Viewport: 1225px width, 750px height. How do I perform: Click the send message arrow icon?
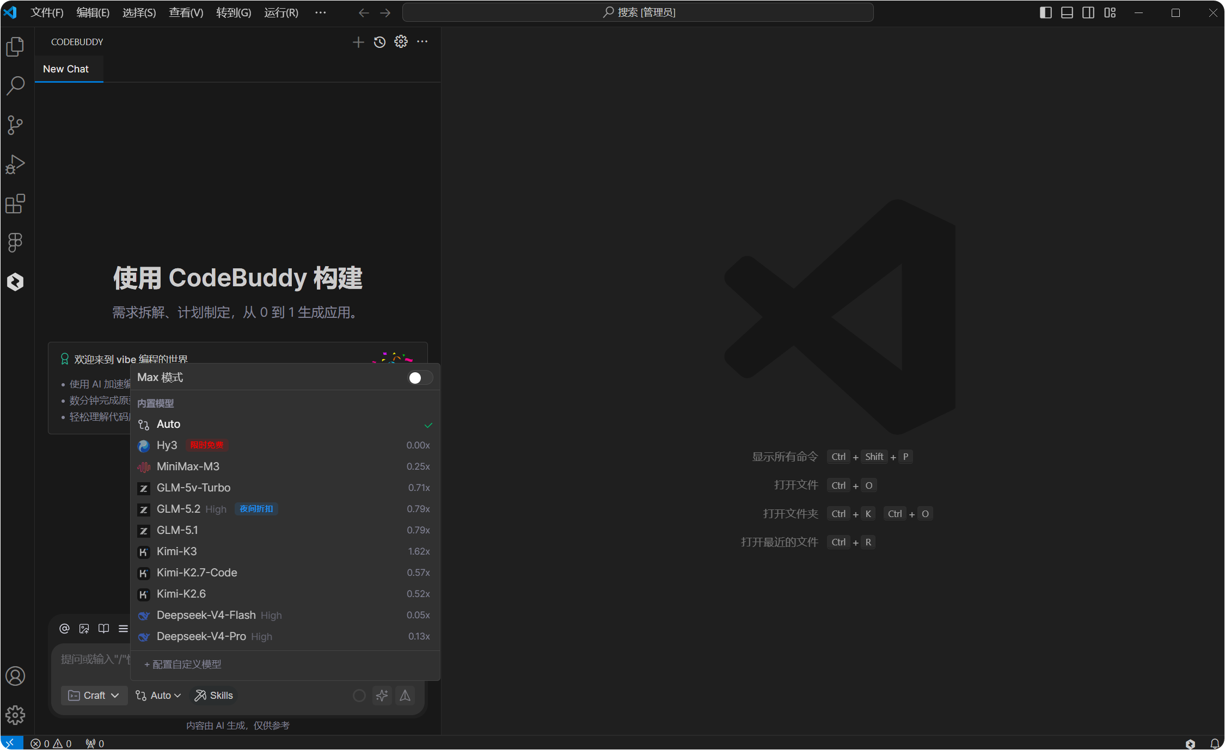pos(405,696)
